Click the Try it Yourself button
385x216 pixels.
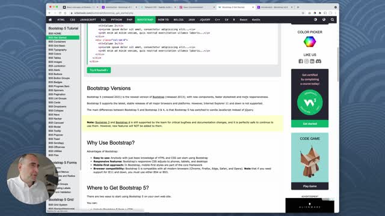(99, 70)
